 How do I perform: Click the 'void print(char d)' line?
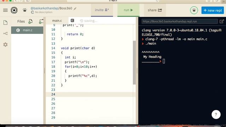coord(78,48)
